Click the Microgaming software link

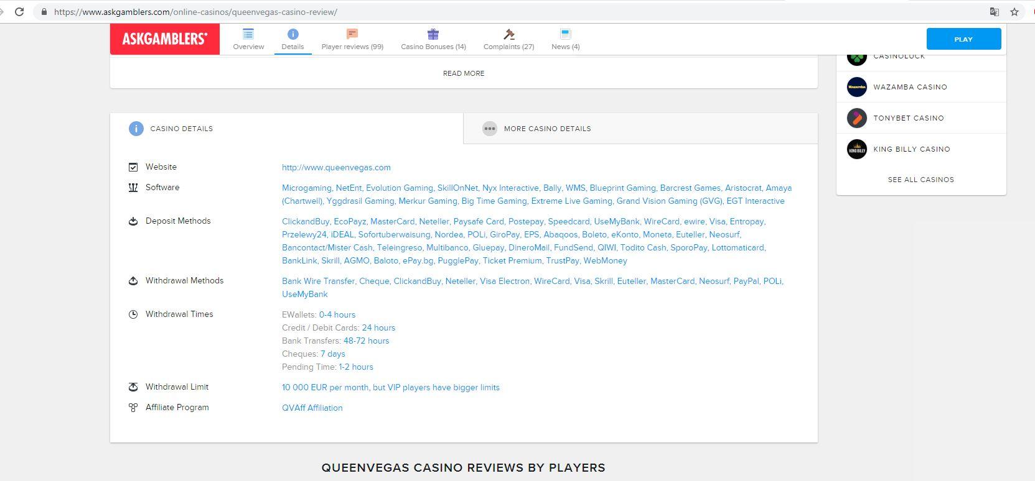(x=307, y=188)
